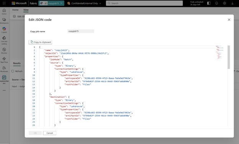Click the Cancel button in dialog
The image size is (239, 144).
click(x=49, y=133)
